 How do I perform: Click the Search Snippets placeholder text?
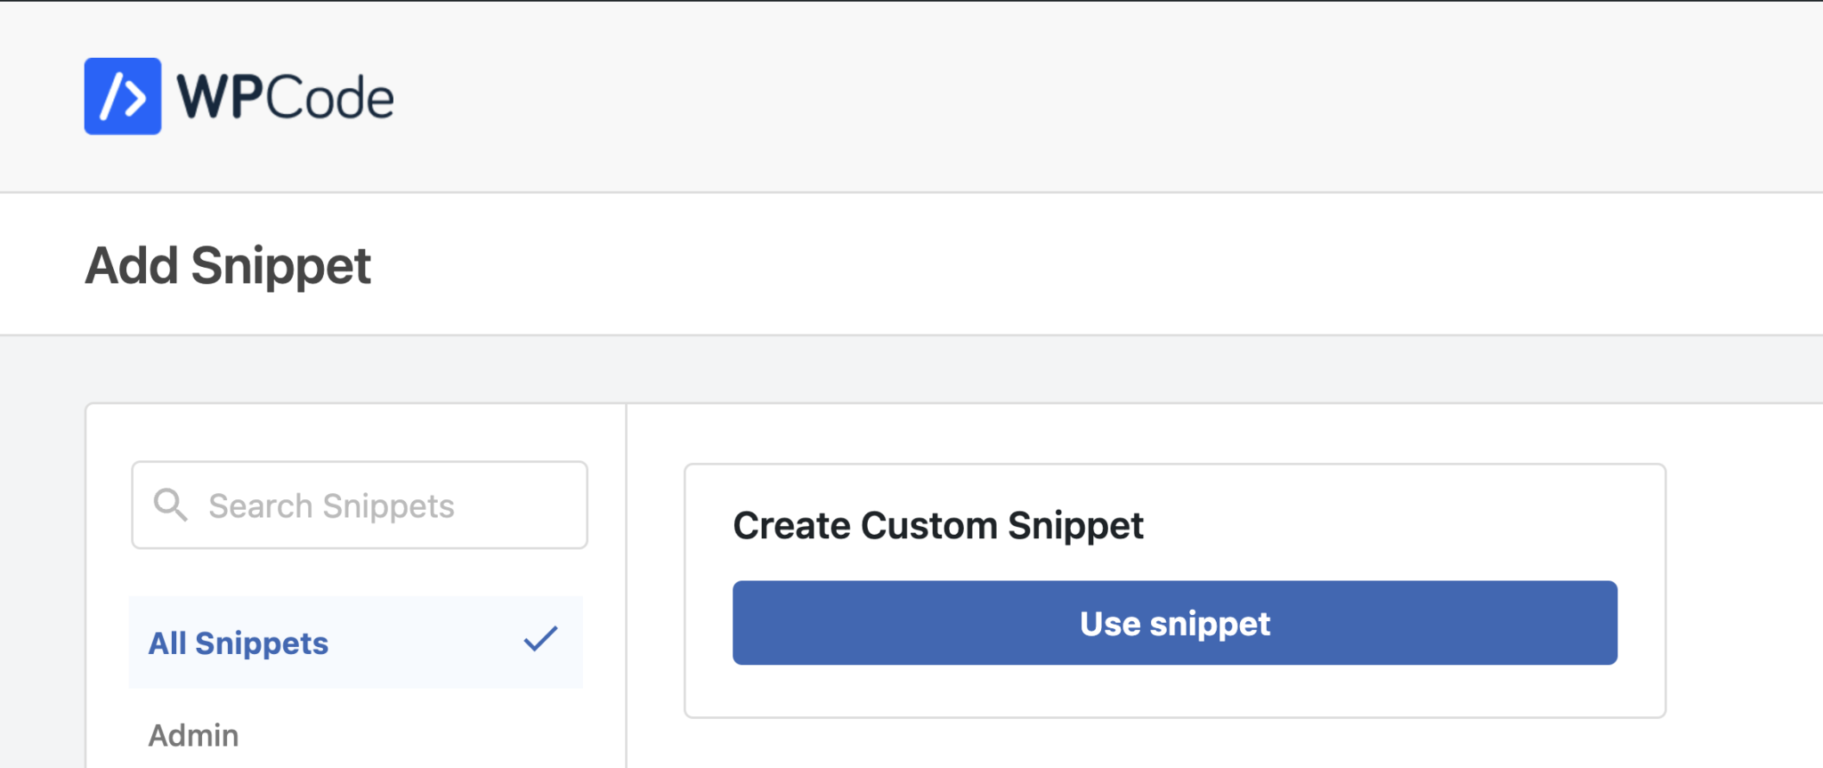[x=331, y=505]
